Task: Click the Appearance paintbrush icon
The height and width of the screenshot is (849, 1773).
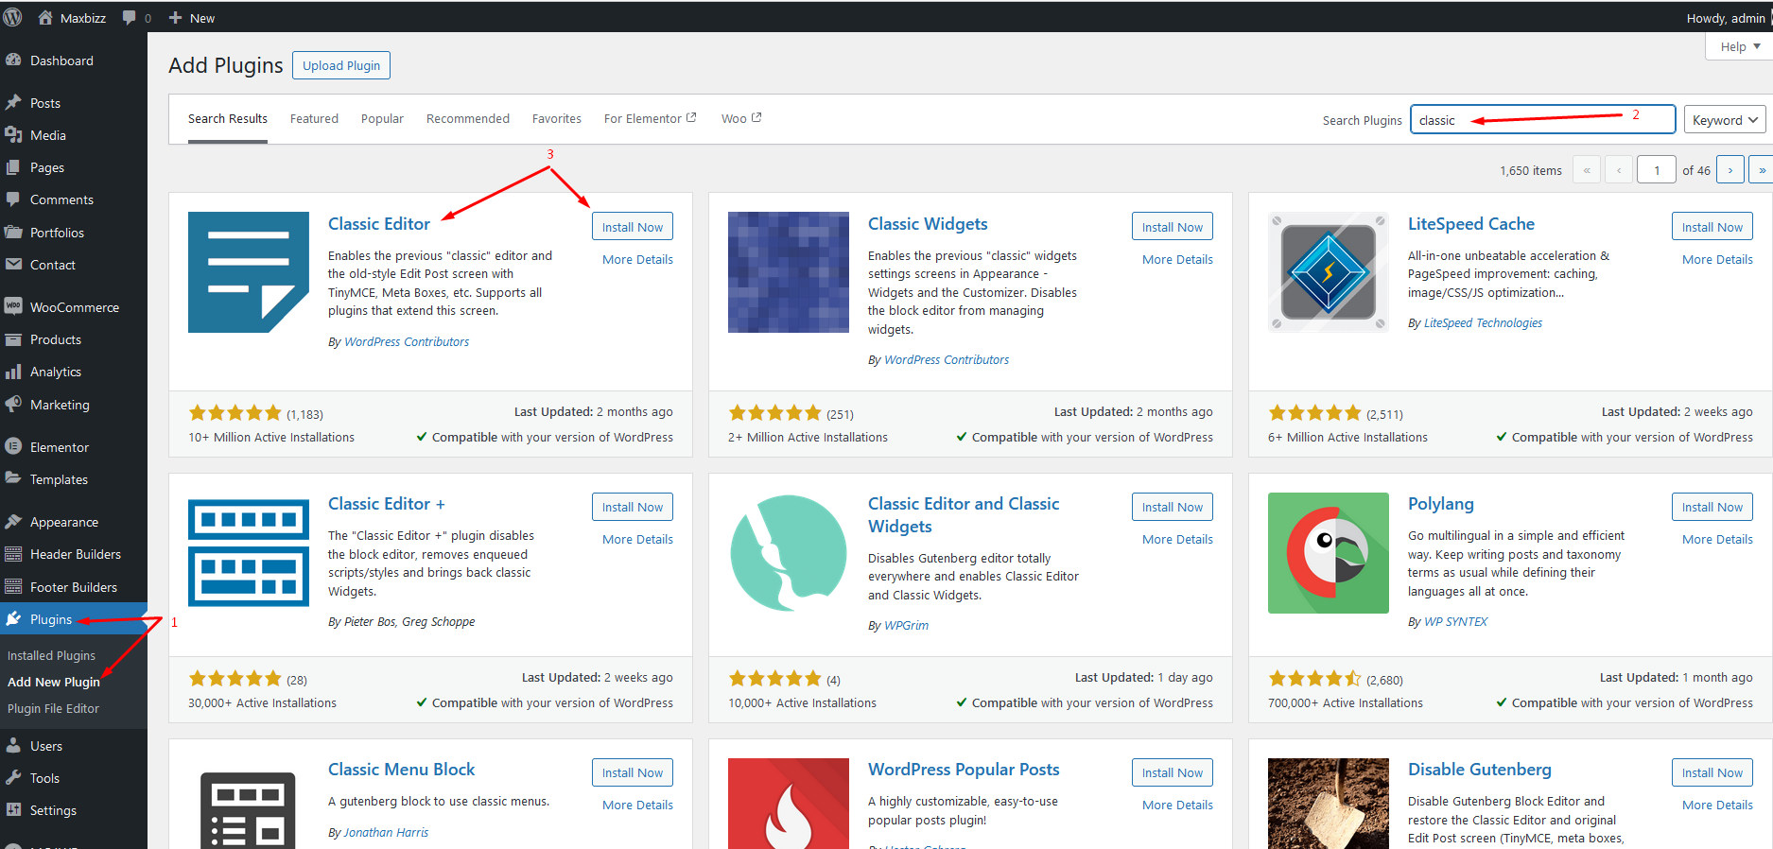Action: tap(13, 522)
